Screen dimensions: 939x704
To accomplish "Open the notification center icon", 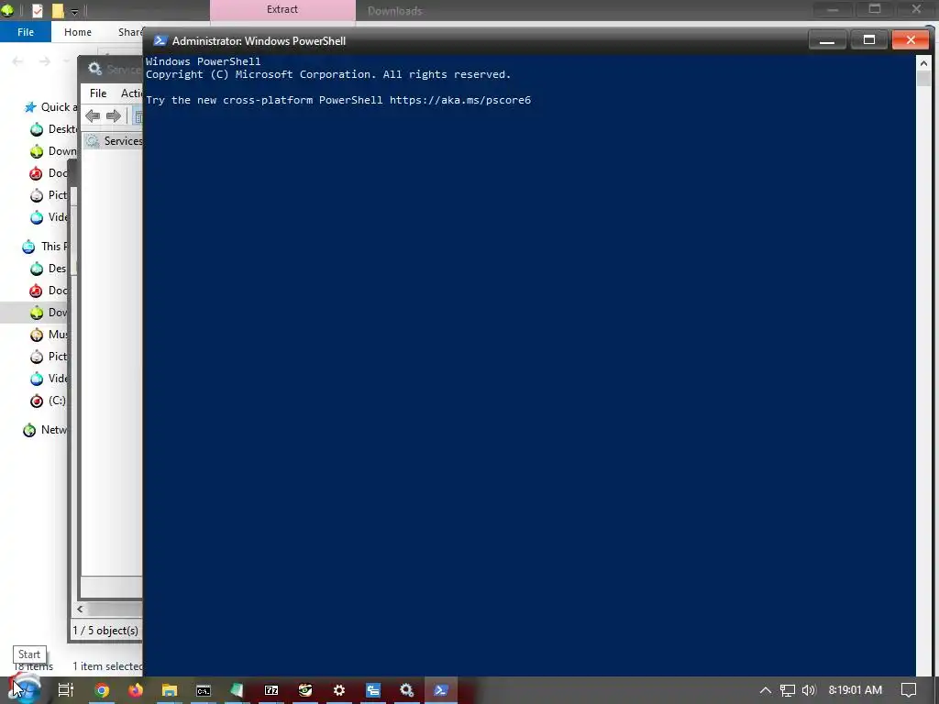I will coord(909,690).
